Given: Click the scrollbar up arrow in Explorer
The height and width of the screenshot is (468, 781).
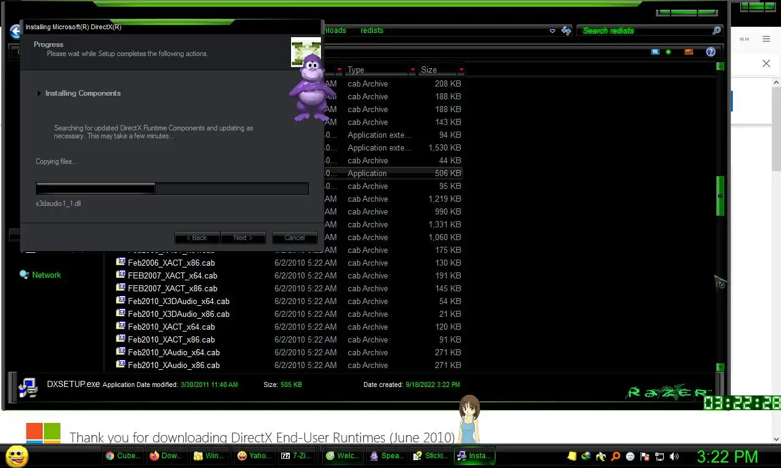Looking at the screenshot, I should (720, 66).
